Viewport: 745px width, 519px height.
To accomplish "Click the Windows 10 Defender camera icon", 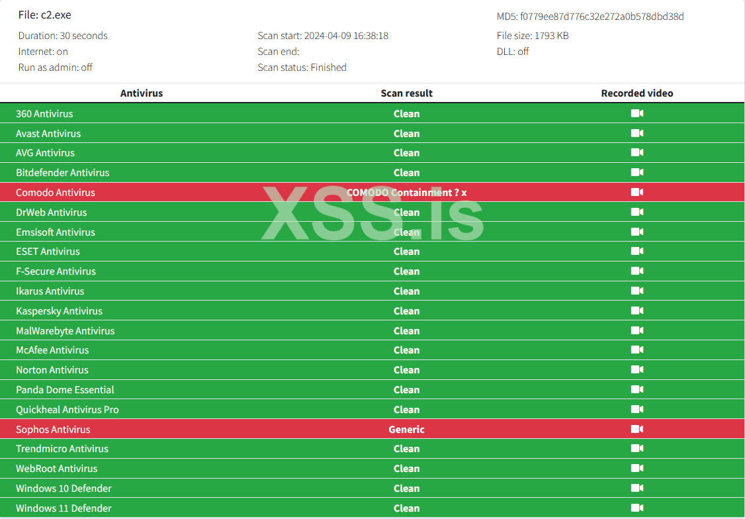I will [636, 488].
